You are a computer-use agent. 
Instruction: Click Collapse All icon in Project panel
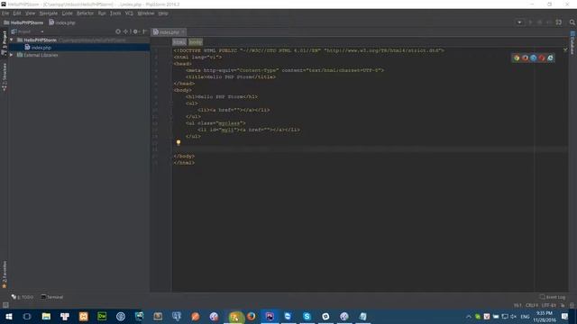pos(126,31)
